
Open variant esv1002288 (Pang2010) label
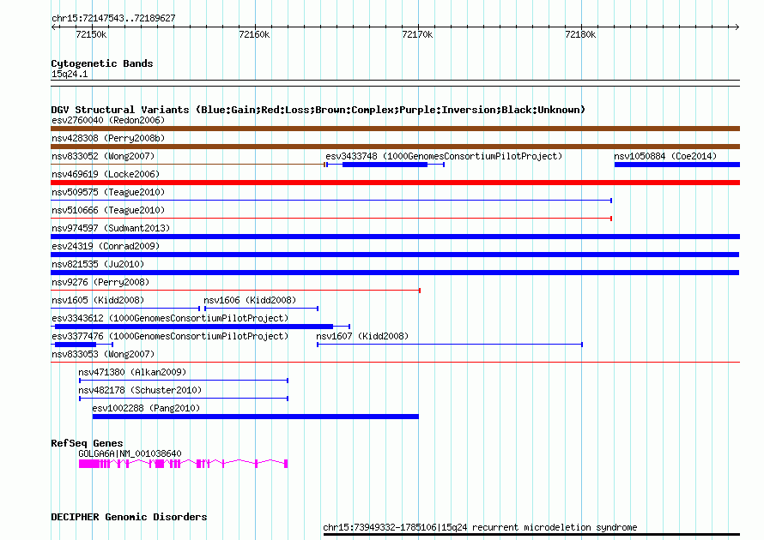[x=146, y=408]
